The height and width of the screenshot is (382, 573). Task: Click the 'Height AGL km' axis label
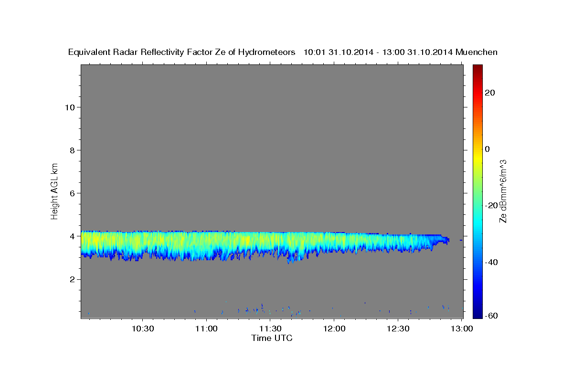pyautogui.click(x=54, y=191)
